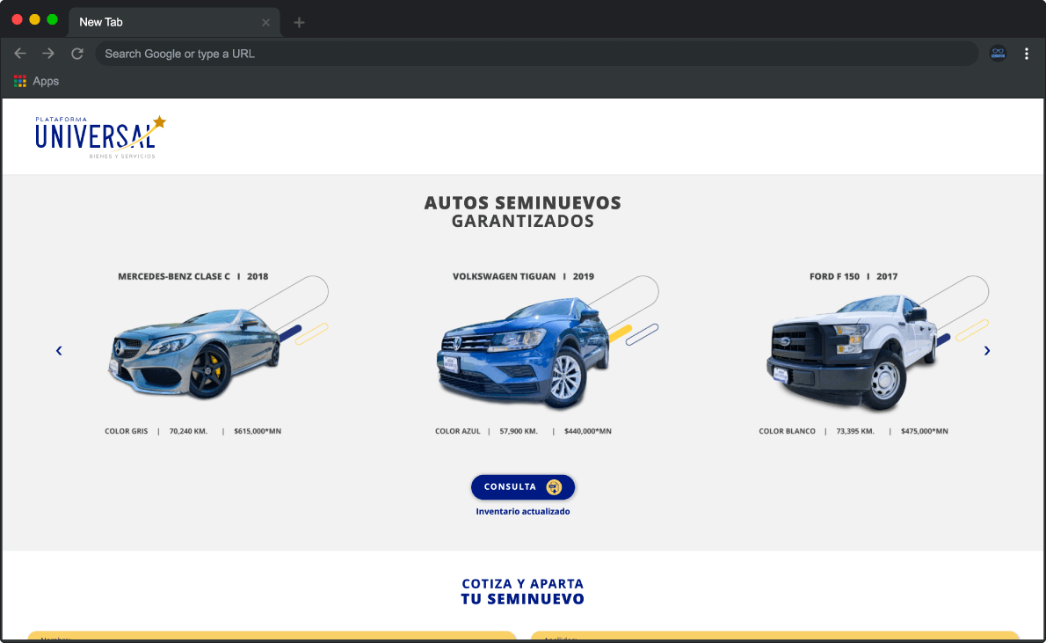This screenshot has width=1046, height=643.
Task: Close the New Tab tab
Action: [266, 23]
